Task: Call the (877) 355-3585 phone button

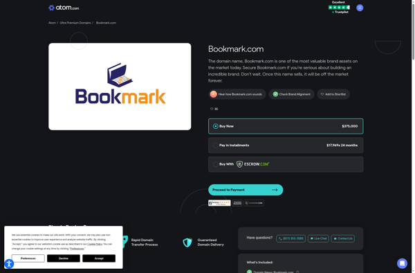Action: 291,238
